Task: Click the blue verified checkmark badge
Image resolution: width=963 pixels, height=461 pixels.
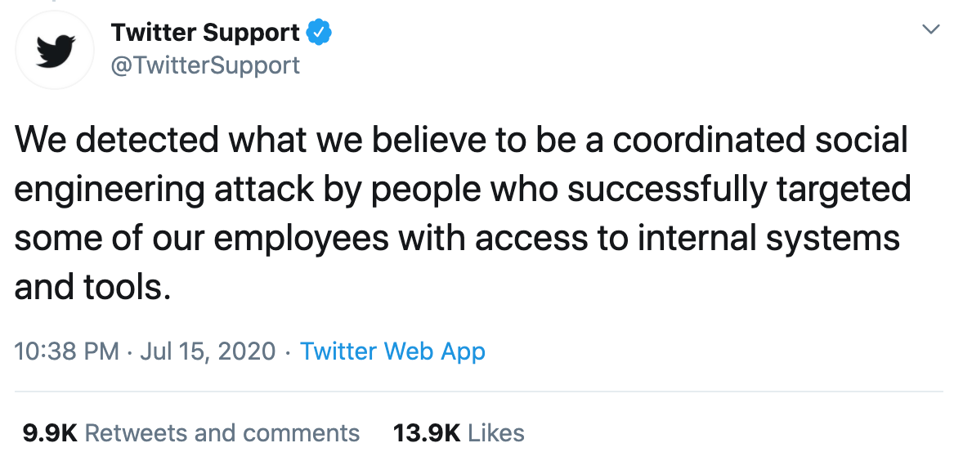Action: click(x=320, y=32)
